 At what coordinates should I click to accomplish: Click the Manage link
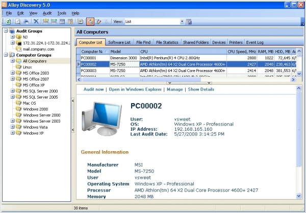point(174,89)
